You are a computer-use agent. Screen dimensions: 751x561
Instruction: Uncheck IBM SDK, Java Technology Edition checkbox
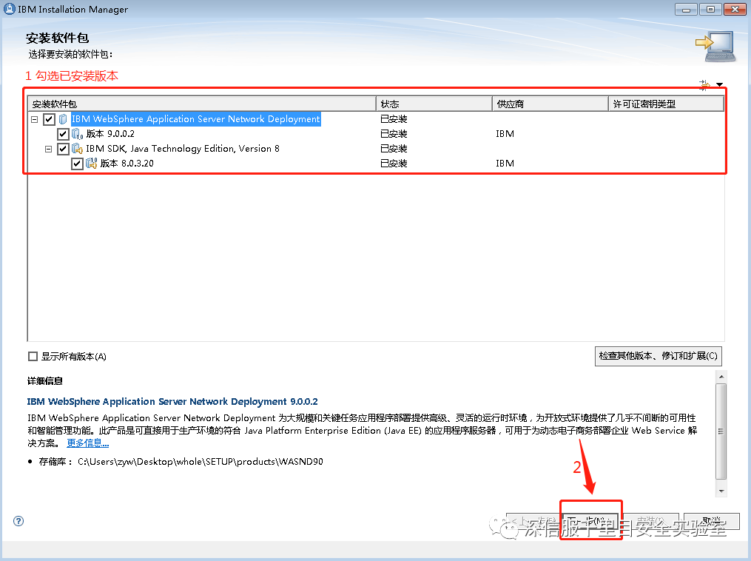click(63, 149)
